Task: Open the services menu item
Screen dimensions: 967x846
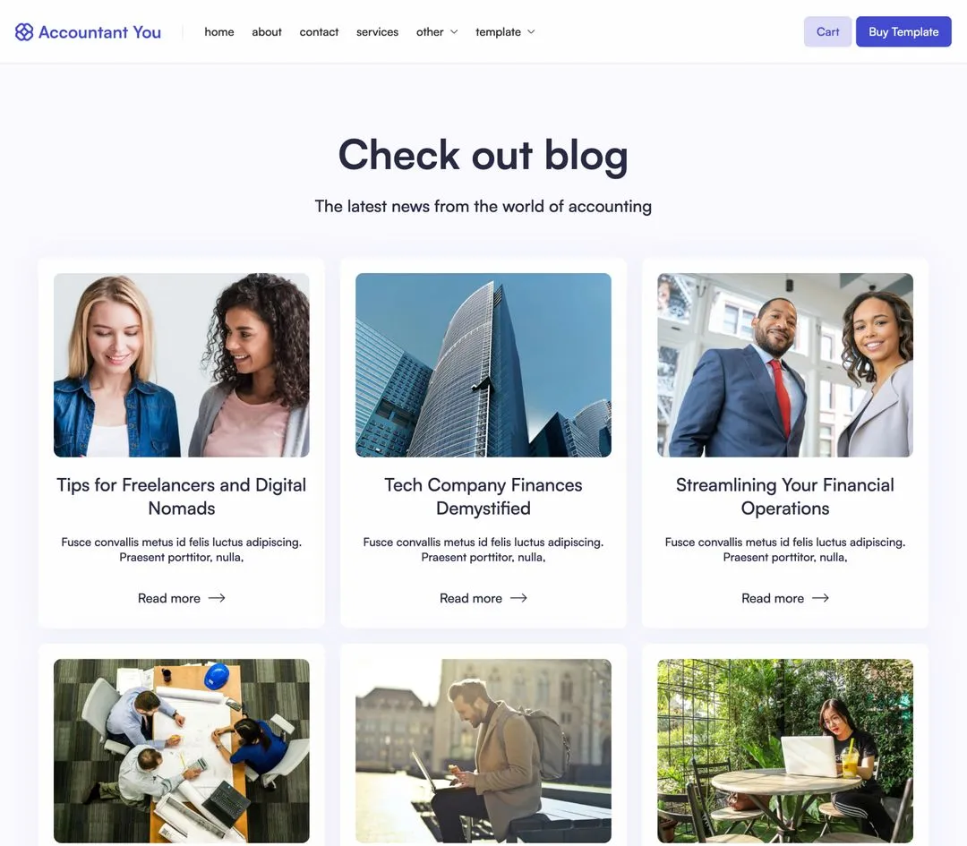Action: point(378,32)
